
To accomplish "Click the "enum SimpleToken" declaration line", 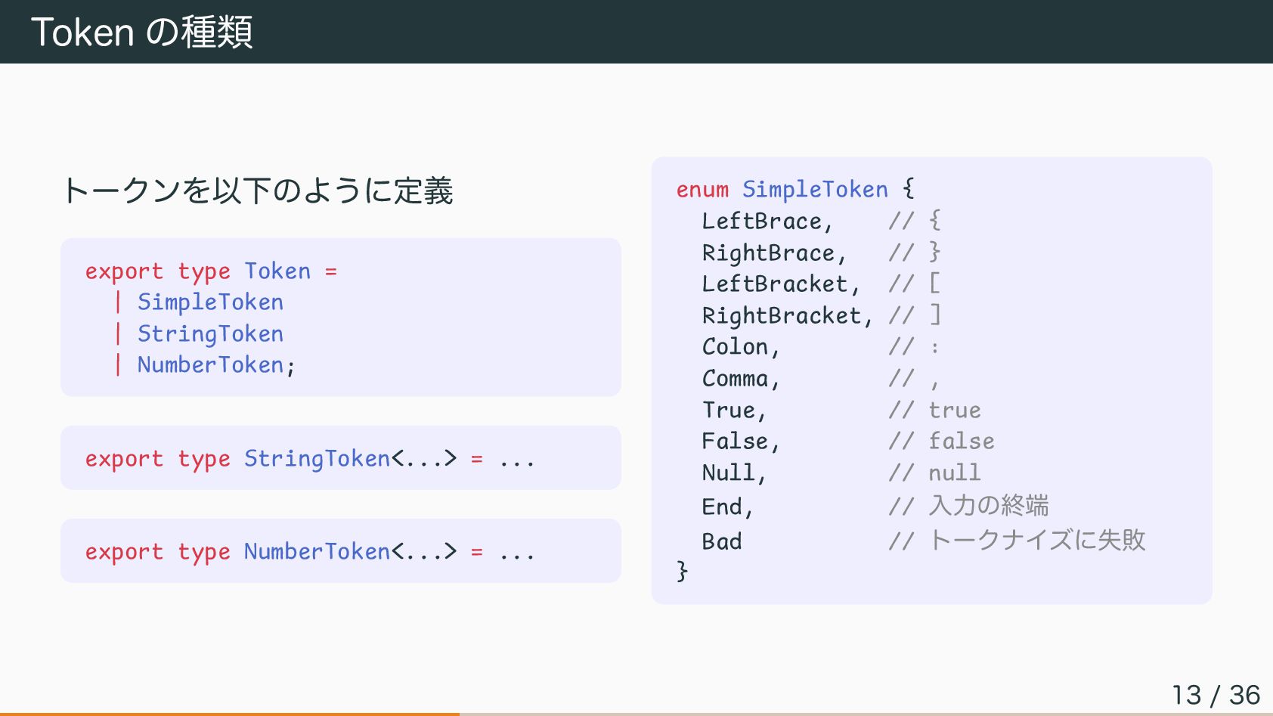I will click(794, 189).
